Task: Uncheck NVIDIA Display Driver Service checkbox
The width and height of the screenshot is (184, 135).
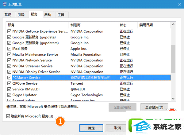Action: [9, 72]
